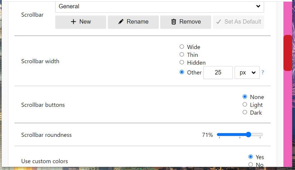The width and height of the screenshot is (295, 170).
Task: Enable Light scrollbar buttons
Action: [x=245, y=105]
